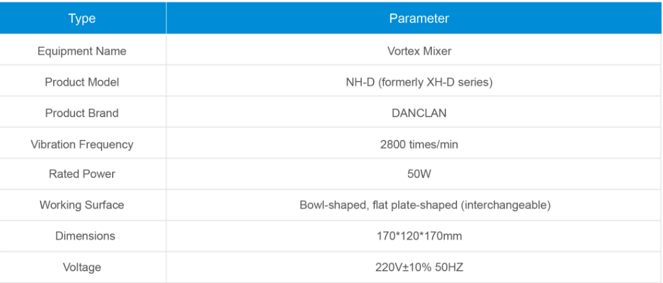Screen dimensions: 663x283
Task: Click the 2800 times/min value
Action: pyautogui.click(x=419, y=144)
